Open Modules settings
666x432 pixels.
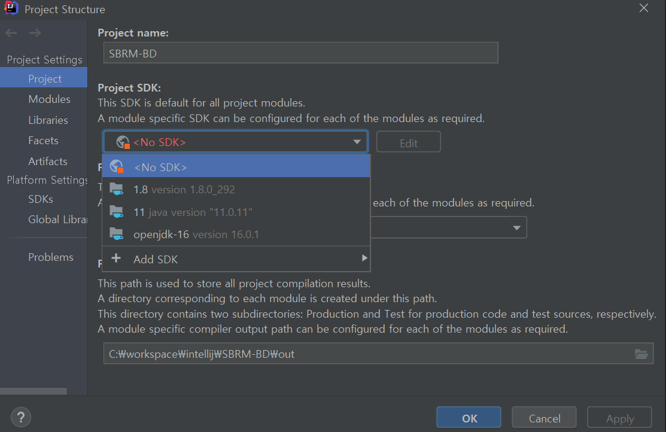click(x=49, y=99)
